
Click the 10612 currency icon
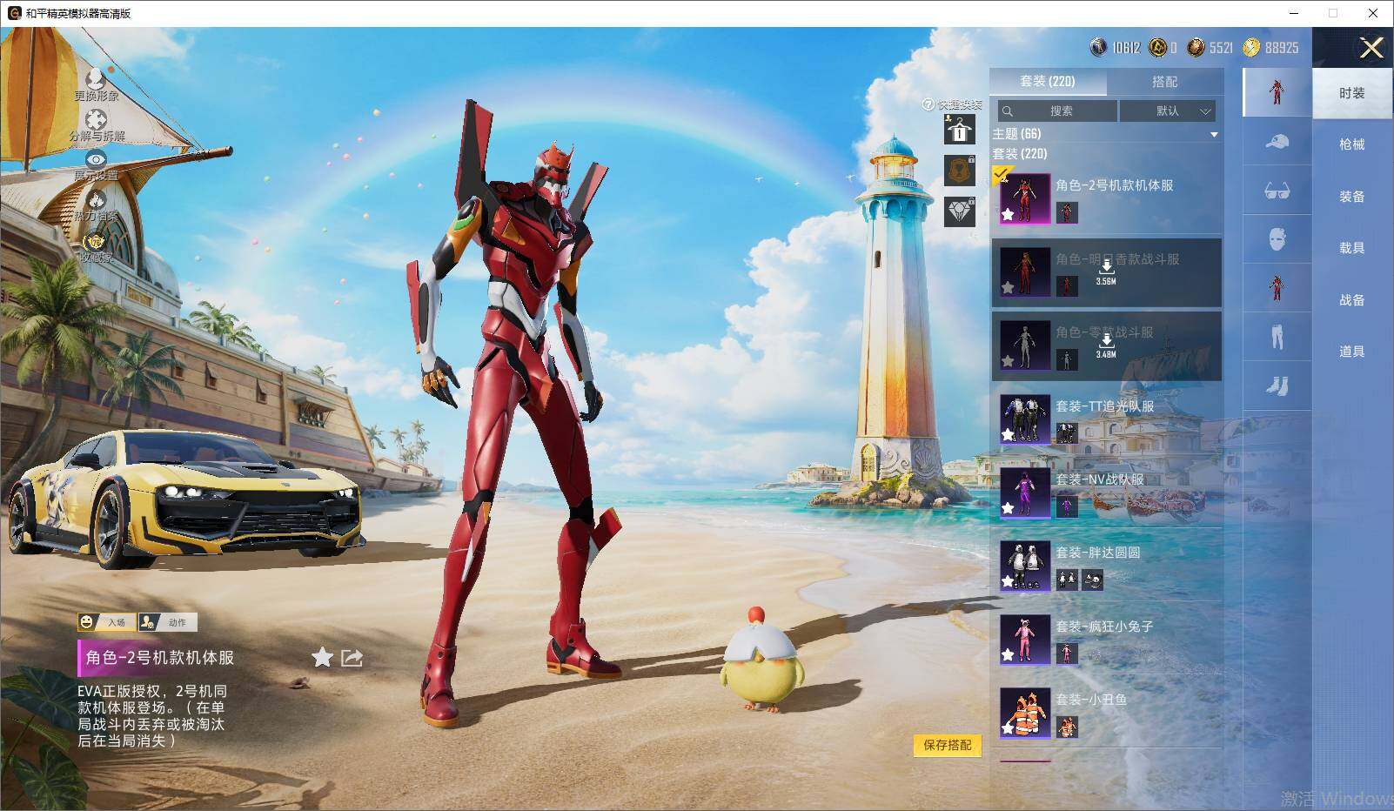pos(1098,47)
